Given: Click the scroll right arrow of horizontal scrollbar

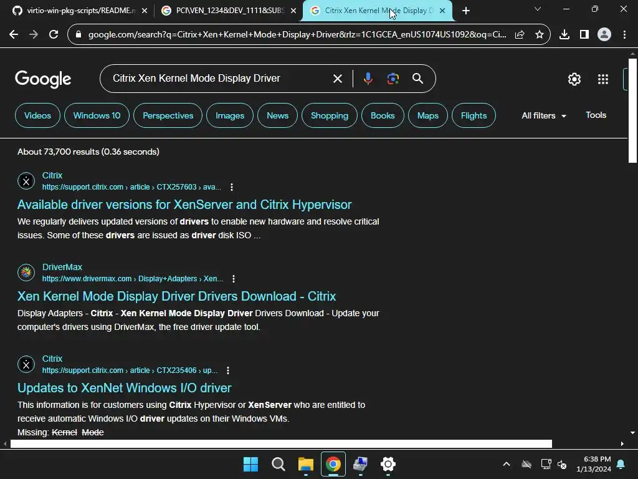Looking at the screenshot, I should tap(622, 444).
